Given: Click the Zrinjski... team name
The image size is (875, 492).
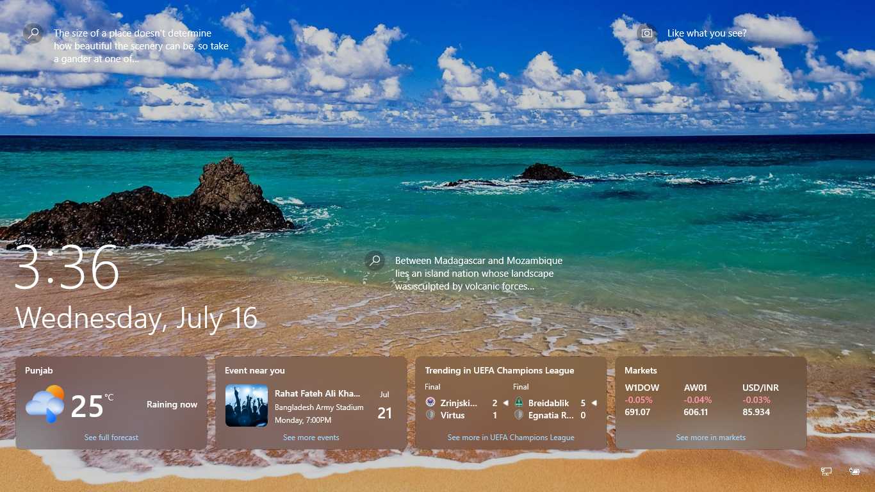Looking at the screenshot, I should tap(459, 403).
